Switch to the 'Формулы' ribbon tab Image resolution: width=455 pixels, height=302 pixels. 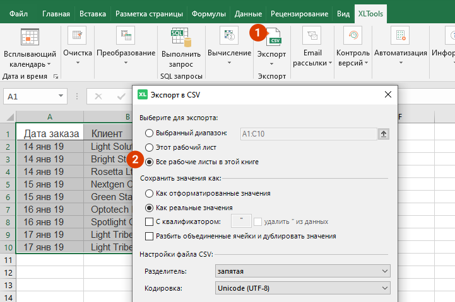(x=209, y=13)
